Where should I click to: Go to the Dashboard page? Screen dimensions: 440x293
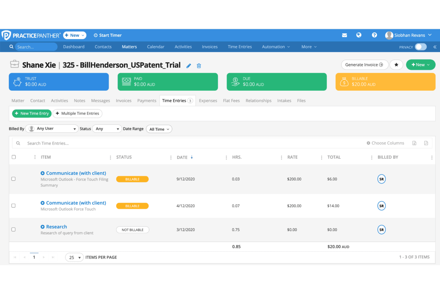pos(74,47)
